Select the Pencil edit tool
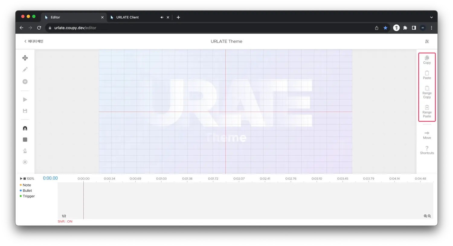 [x=25, y=70]
